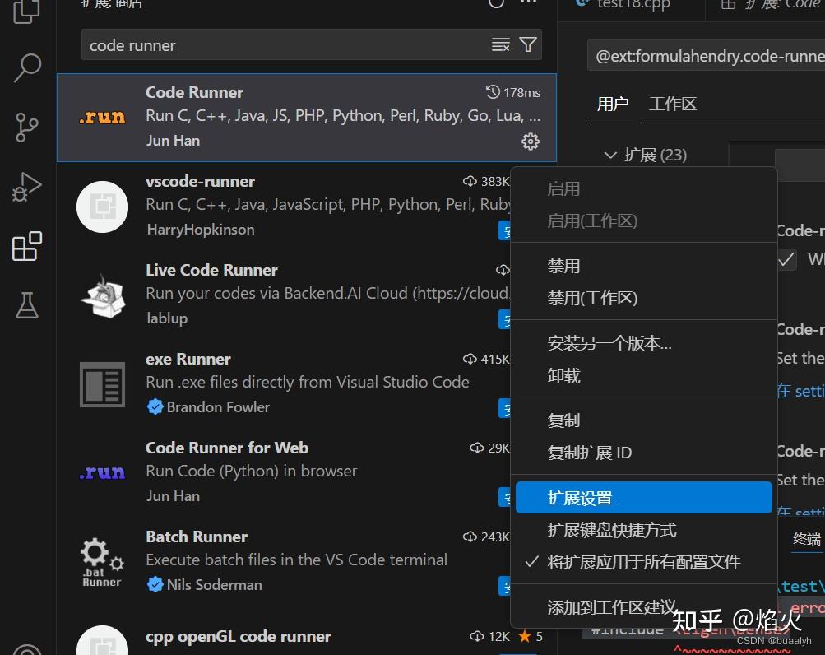The image size is (825, 655).
Task: Open the Explorer view in the activity bar
Action: click(25, 10)
